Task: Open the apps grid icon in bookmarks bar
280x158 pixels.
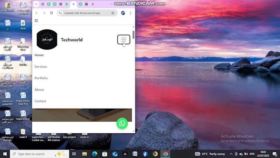Action: [x=36, y=21]
